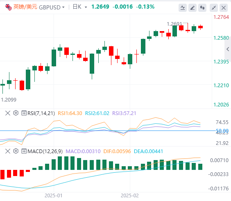Click the GBP/USD flag icon
The image size is (231, 201).
(9, 7)
